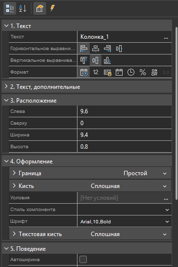Collapse the 3. Расположение section

click(x=6, y=100)
